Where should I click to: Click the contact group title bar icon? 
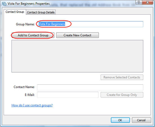pyautogui.click(x=4, y=4)
